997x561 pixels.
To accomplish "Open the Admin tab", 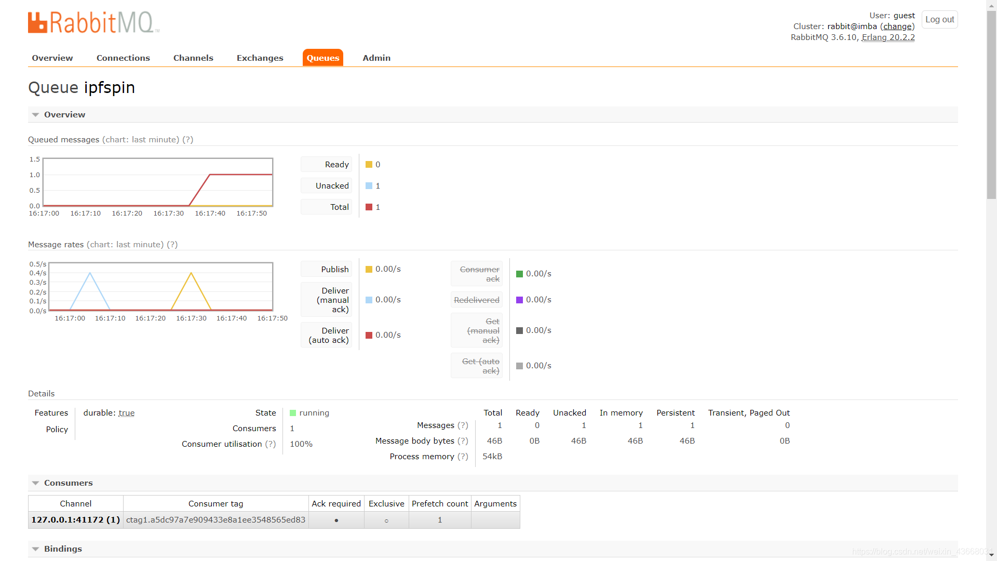I will 376,58.
